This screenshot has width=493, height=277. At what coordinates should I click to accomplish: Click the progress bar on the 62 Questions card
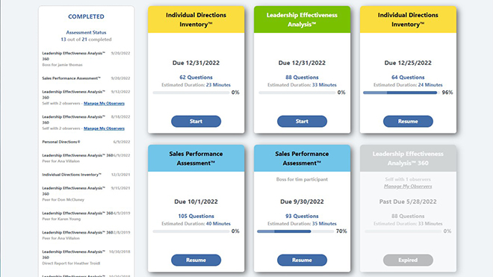click(191, 93)
